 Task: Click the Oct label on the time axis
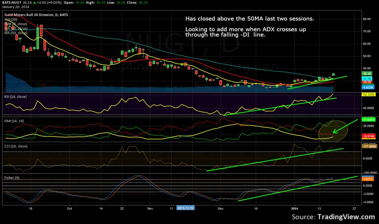pos(70,209)
